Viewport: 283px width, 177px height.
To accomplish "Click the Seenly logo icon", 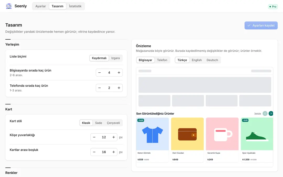I will 9,6.
